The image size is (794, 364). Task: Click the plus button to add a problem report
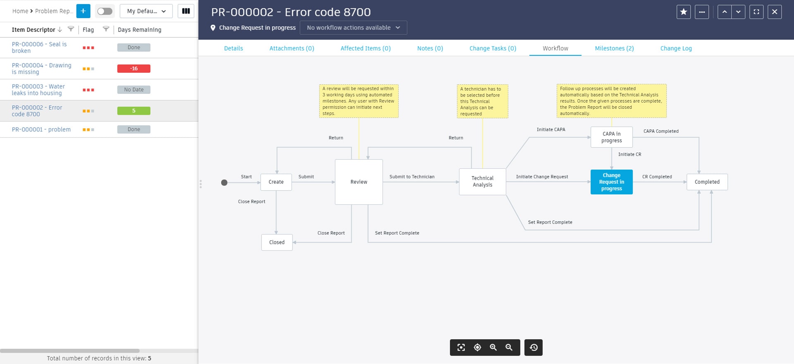(83, 11)
